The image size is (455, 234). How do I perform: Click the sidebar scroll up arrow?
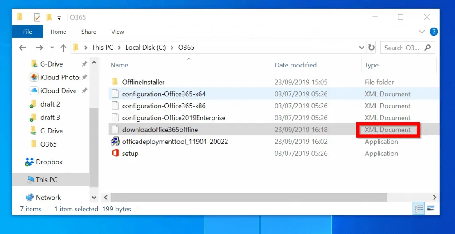94,63
